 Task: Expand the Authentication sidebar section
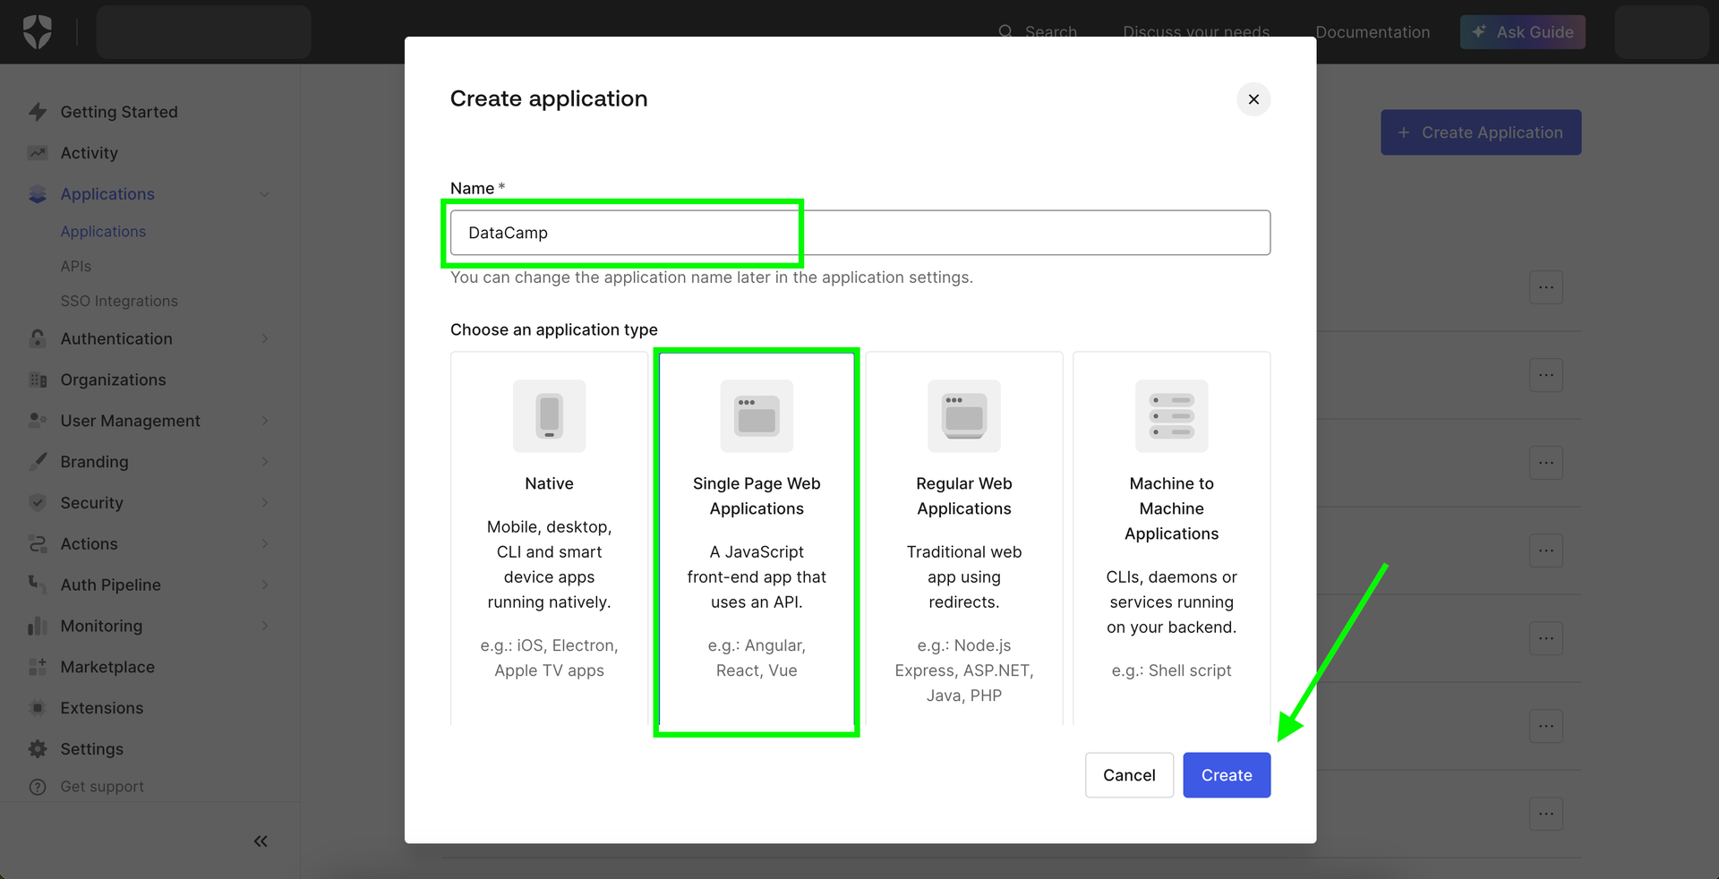click(264, 339)
